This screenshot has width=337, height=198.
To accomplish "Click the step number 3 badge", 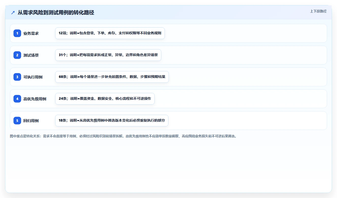I will click(x=17, y=77).
